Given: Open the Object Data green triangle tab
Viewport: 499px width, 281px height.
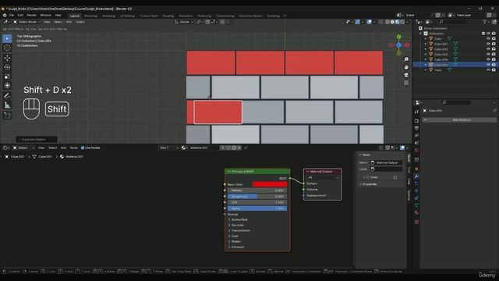Looking at the screenshot, I should pos(416,205).
